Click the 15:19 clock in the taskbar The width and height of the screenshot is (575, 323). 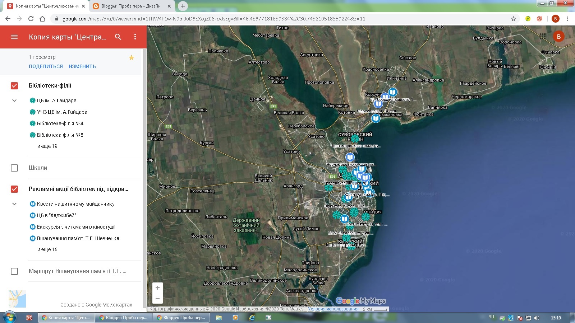tap(556, 318)
